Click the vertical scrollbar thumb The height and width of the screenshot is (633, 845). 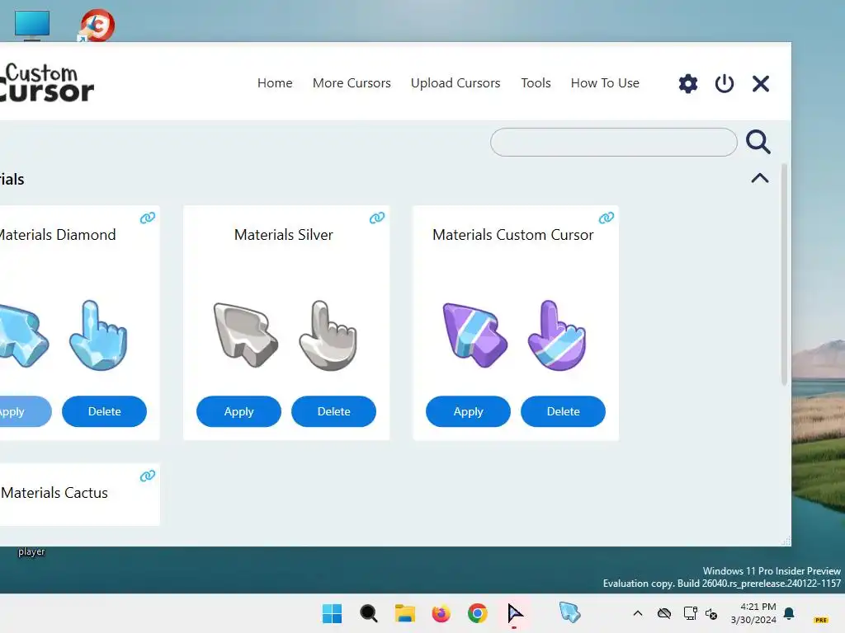784,274
